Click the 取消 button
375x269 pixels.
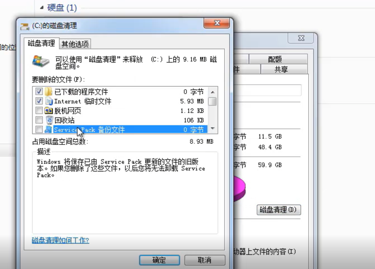(205, 260)
